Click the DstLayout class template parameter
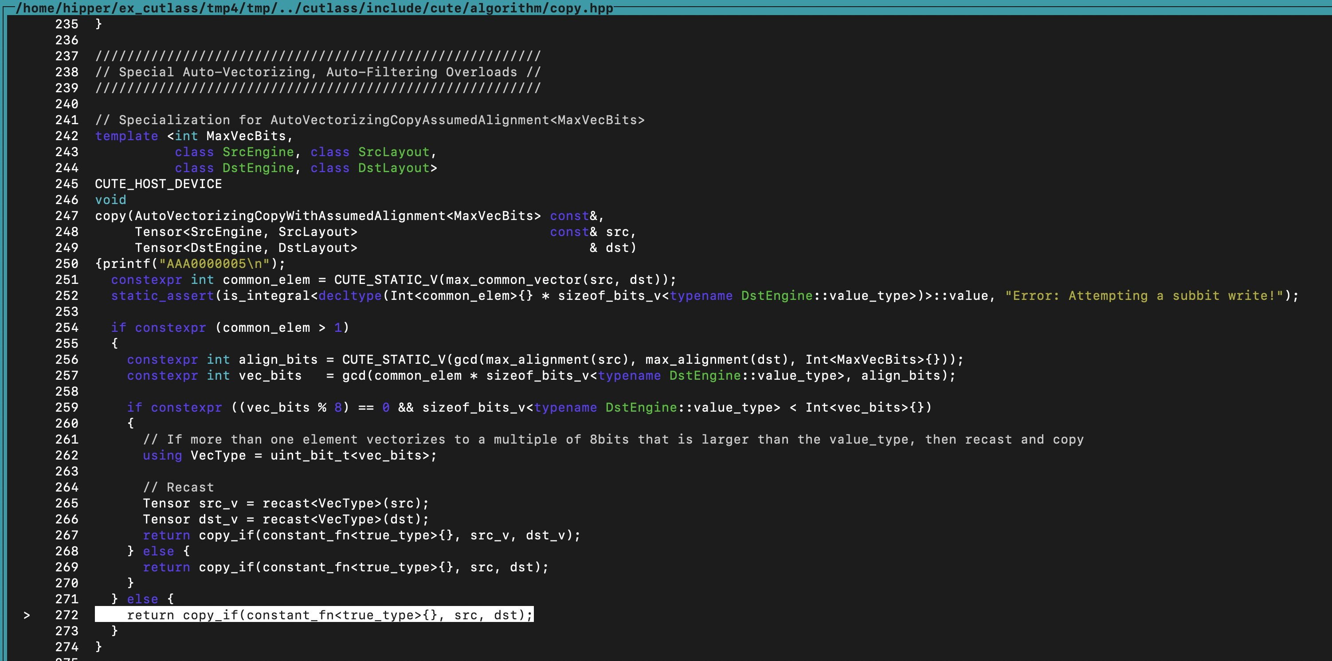This screenshot has height=661, width=1332. pyautogui.click(x=394, y=168)
